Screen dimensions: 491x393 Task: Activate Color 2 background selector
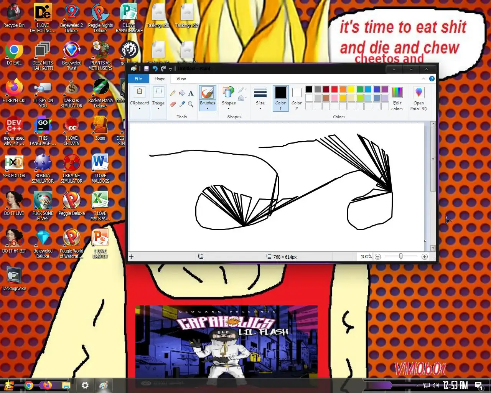[x=297, y=98]
